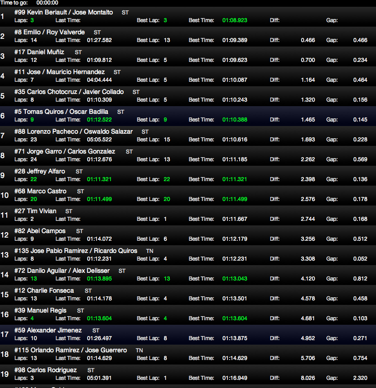Select #72 Danilo Aguilar / Alex Delisser
Screen dimensions: 376x388
click(x=62, y=271)
